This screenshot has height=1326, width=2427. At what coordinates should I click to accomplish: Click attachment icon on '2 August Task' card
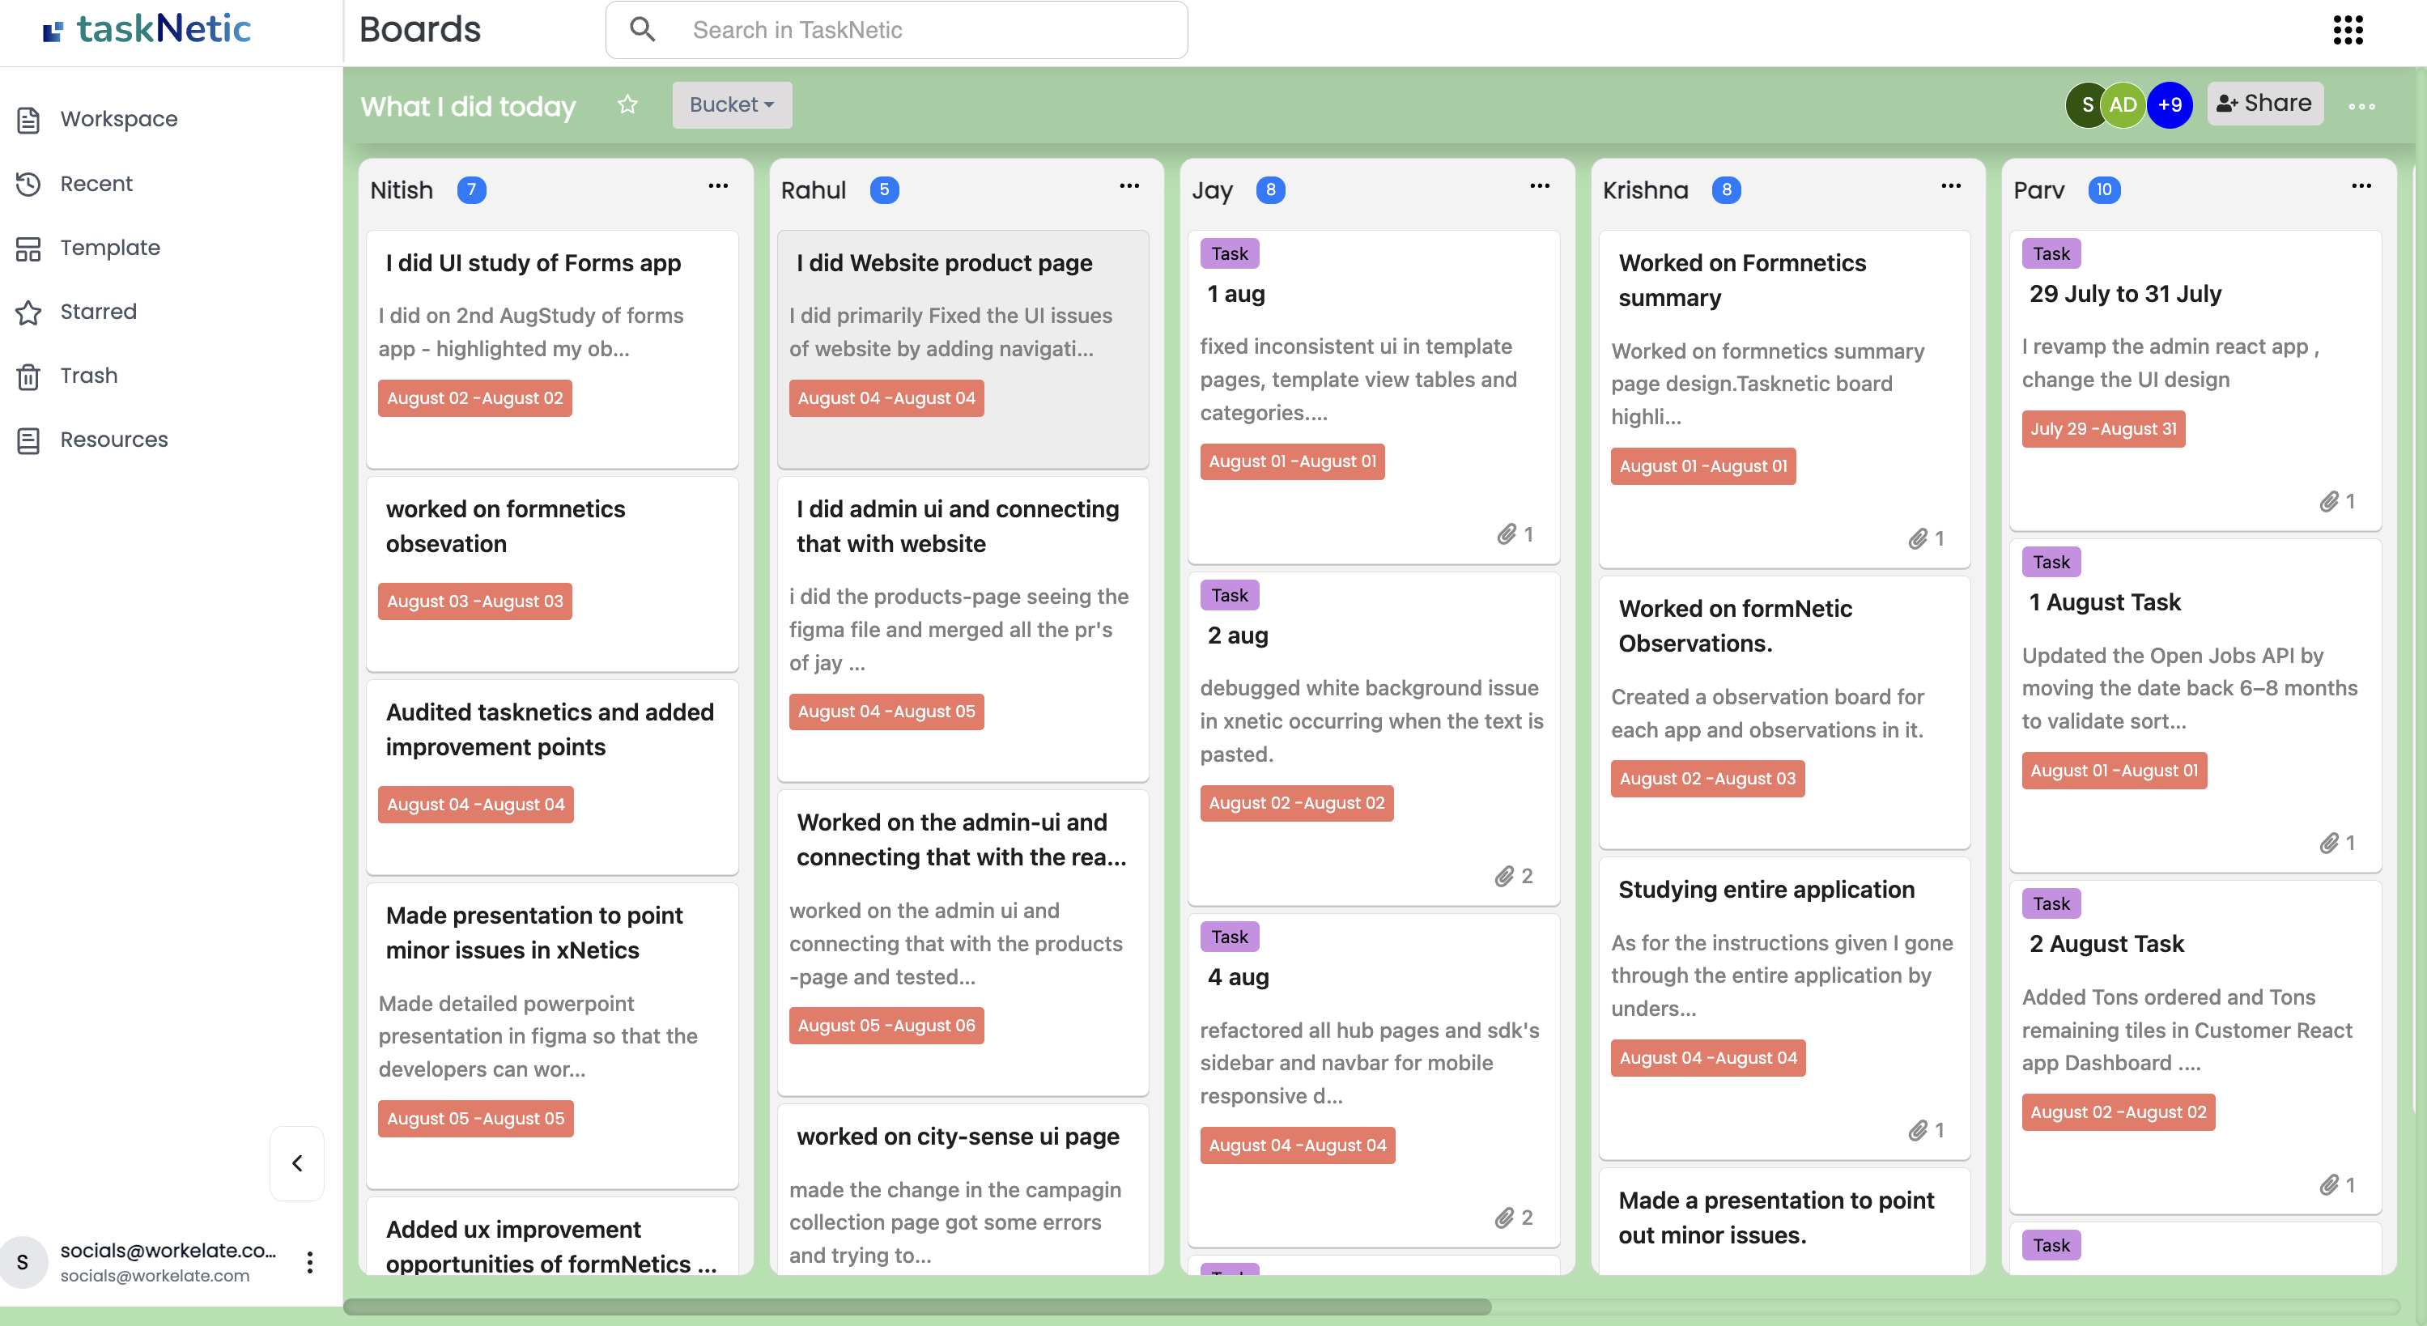2328,1184
